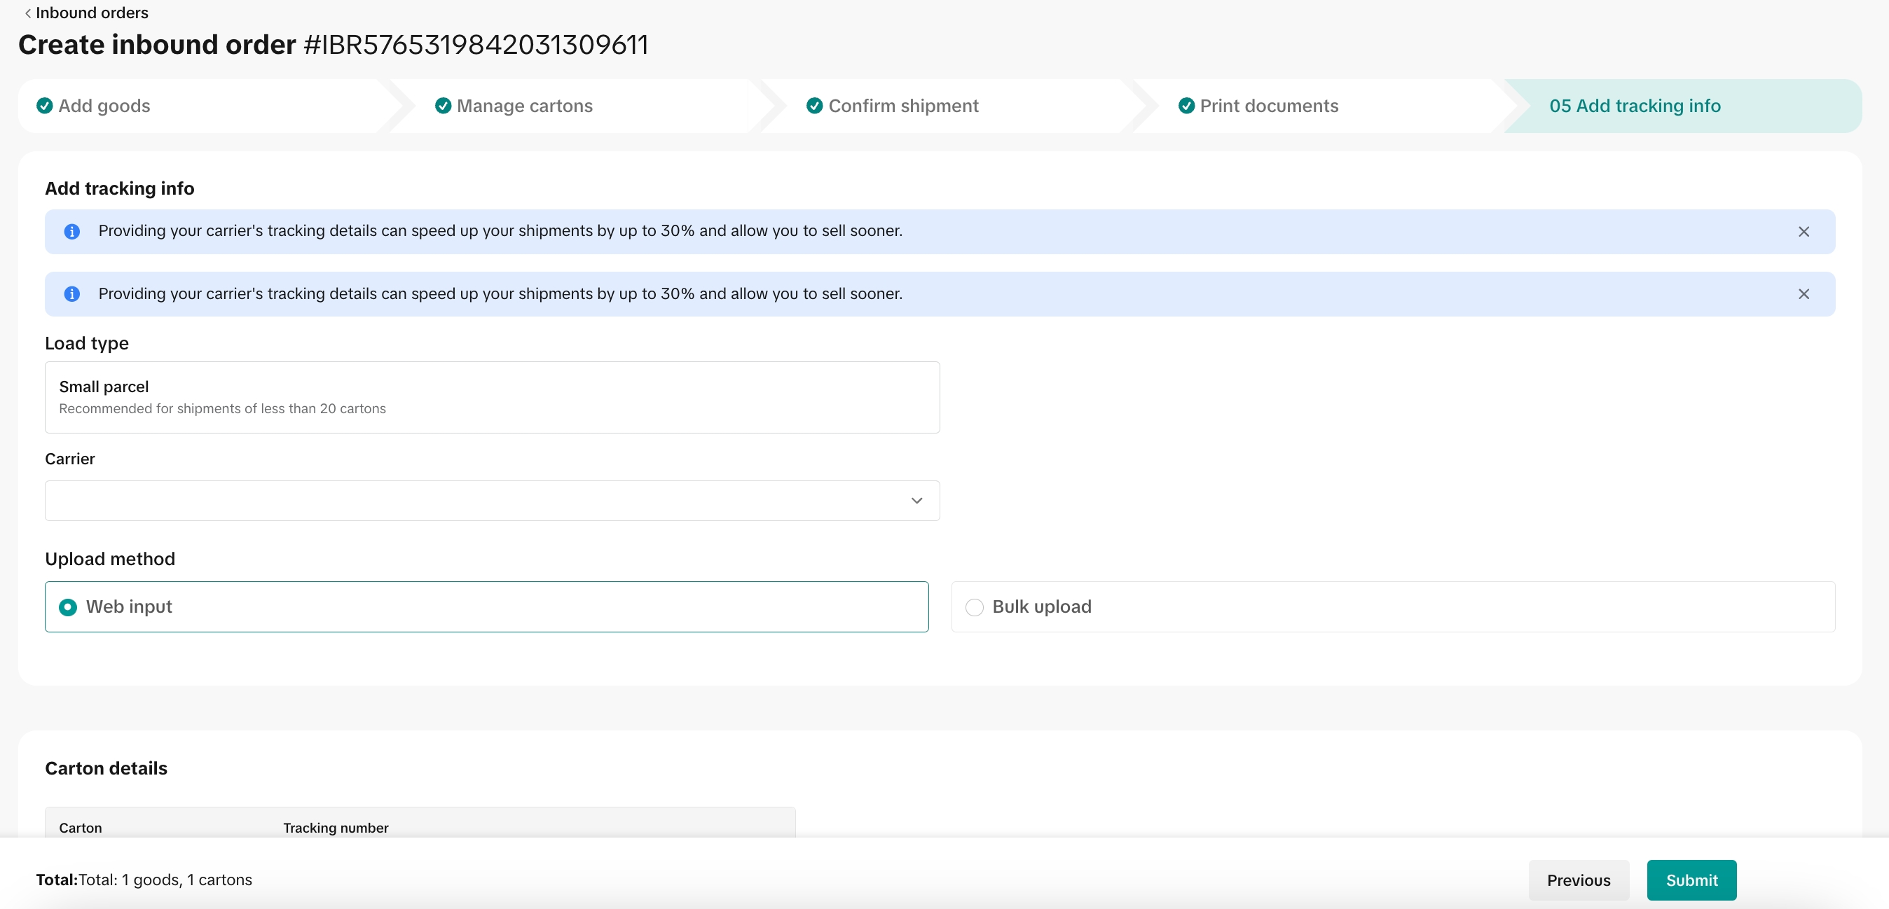Click the back chevron beside Inbound orders
The width and height of the screenshot is (1889, 909).
pos(28,13)
